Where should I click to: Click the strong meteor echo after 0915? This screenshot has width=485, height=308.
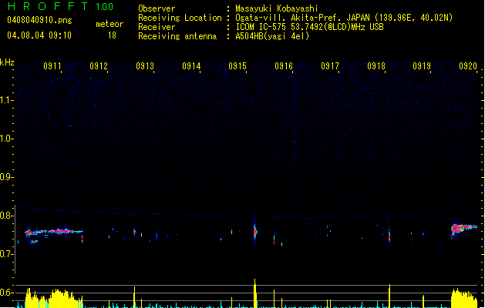coord(255,231)
